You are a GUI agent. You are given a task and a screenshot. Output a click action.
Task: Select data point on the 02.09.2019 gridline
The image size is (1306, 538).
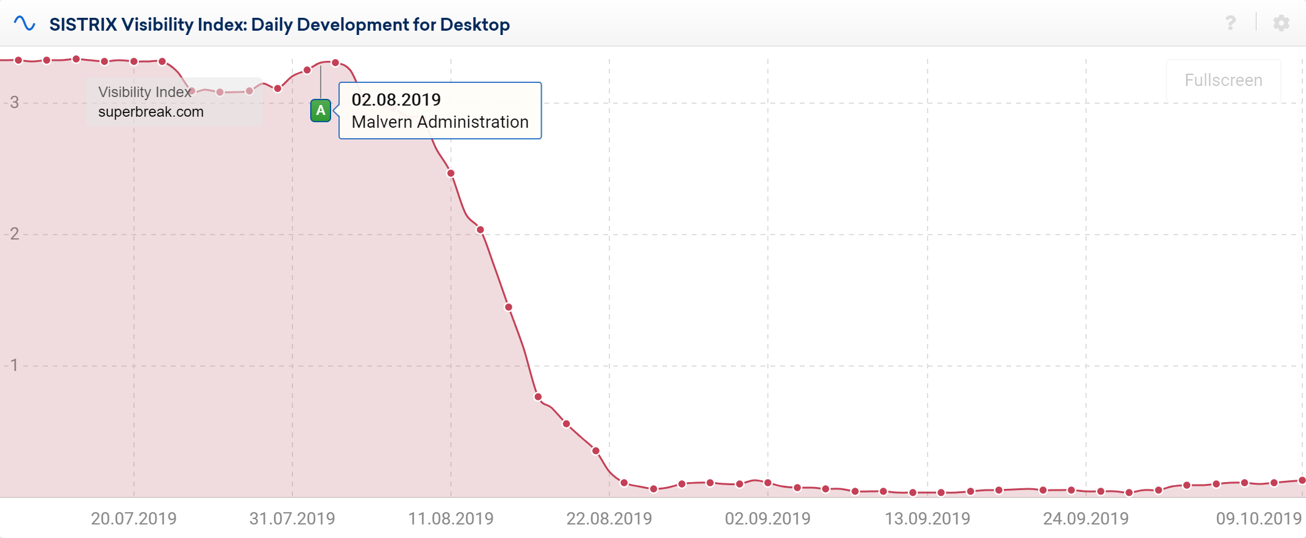(x=768, y=483)
